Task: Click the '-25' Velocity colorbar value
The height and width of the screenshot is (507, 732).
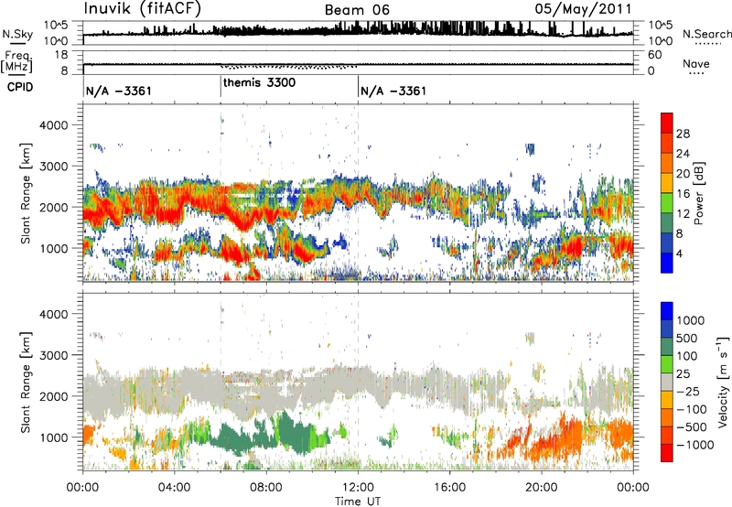Action: point(689,391)
